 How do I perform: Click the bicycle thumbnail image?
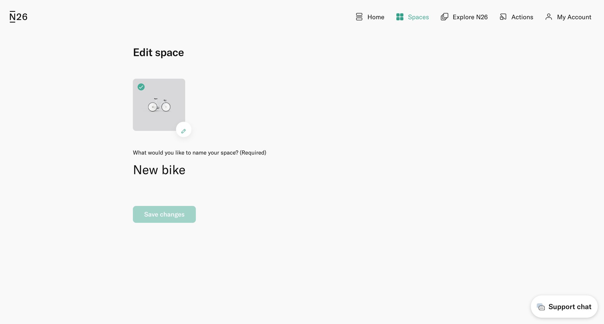159,105
